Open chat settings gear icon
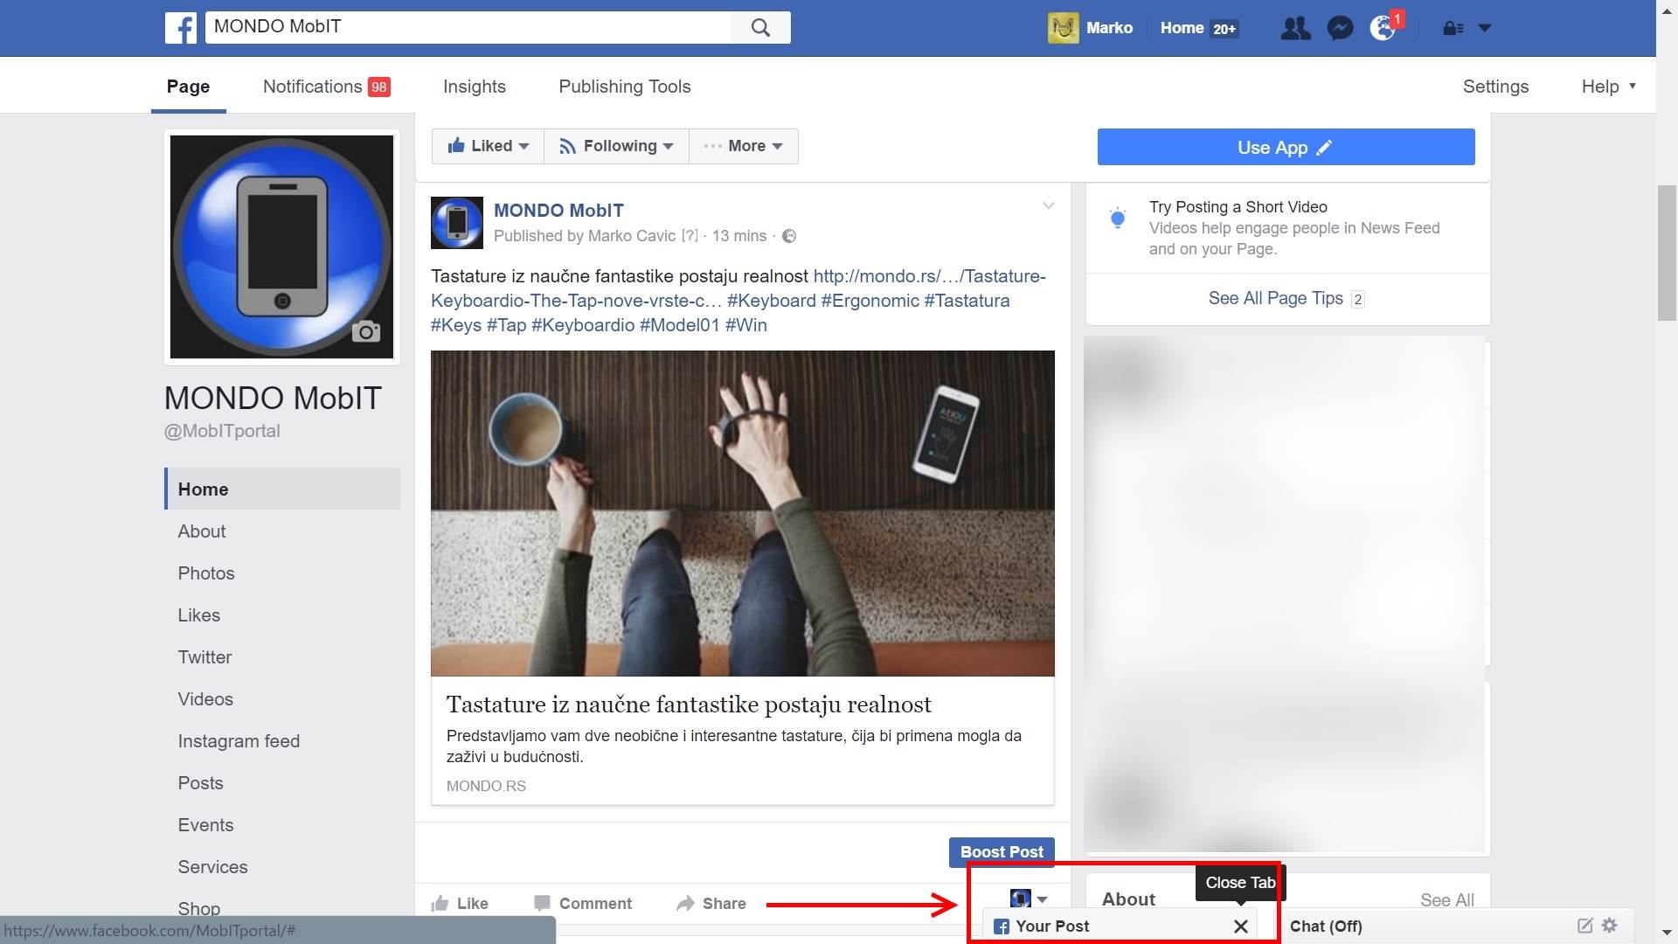1678x944 pixels. [1610, 925]
